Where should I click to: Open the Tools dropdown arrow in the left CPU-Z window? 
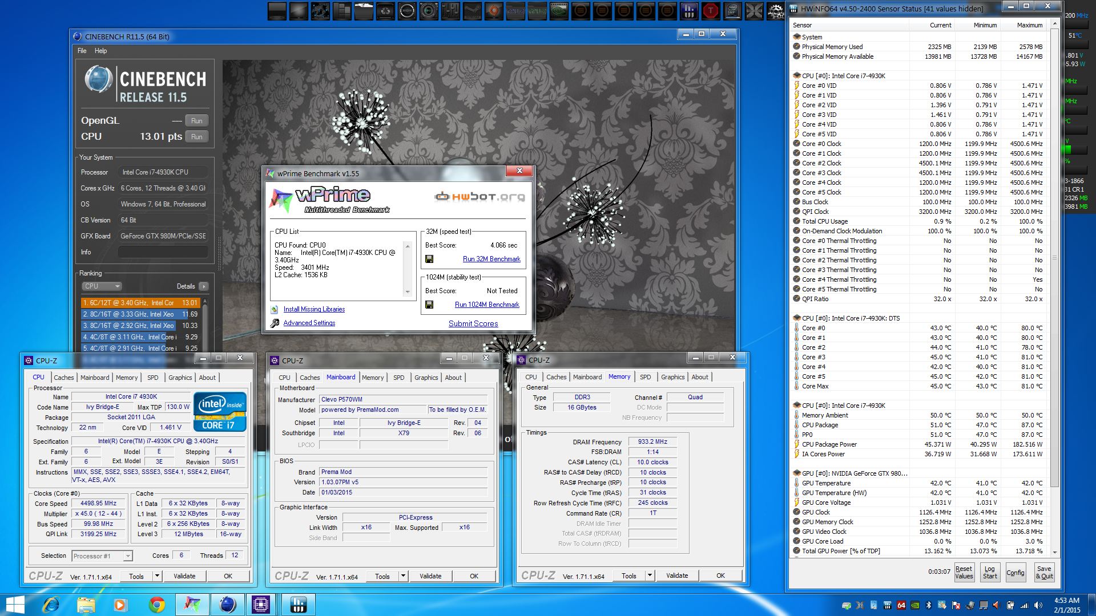(x=157, y=576)
